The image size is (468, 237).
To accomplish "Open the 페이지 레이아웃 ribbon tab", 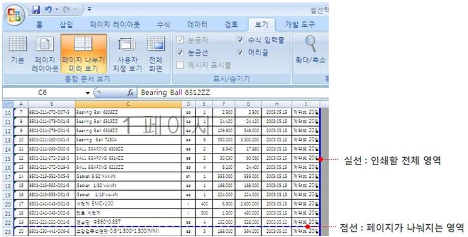I will click(x=115, y=24).
